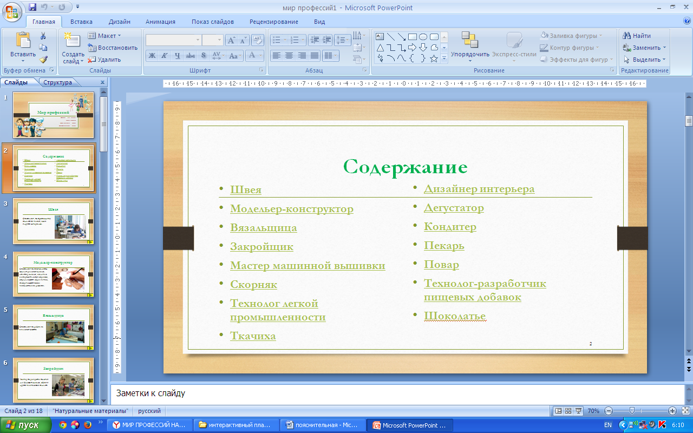Click the пуск Start button
693x433 pixels.
pos(26,425)
